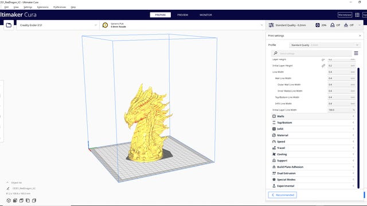
Task: Expand the Special Modes category
Action: click(x=314, y=179)
